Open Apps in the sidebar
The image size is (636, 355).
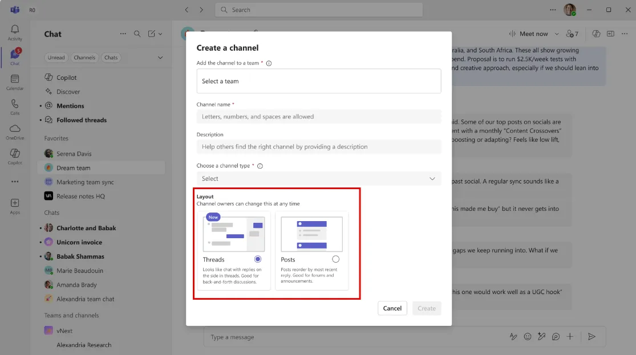(15, 206)
